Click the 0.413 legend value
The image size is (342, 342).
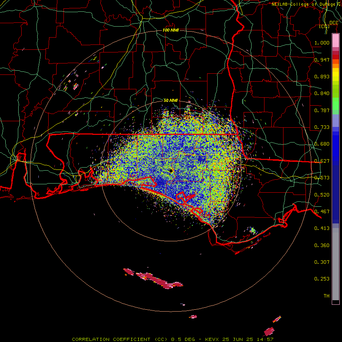pos(322,228)
